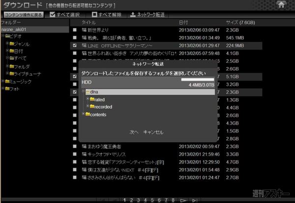Screen dimensions: 295x203
Task: Check the box for 新世界より
Action: click(75, 30)
